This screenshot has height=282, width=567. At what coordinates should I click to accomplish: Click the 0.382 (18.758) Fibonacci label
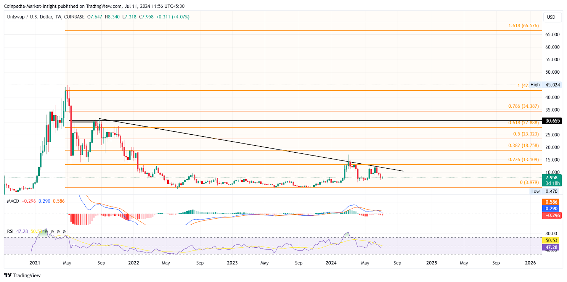click(523, 145)
